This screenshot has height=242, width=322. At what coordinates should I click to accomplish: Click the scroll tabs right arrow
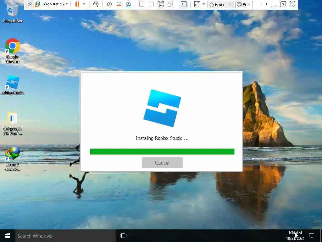[267, 4]
